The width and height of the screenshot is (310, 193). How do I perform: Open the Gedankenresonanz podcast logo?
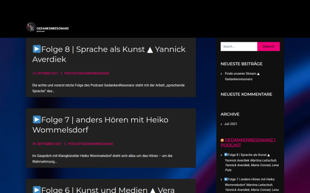pos(31,27)
